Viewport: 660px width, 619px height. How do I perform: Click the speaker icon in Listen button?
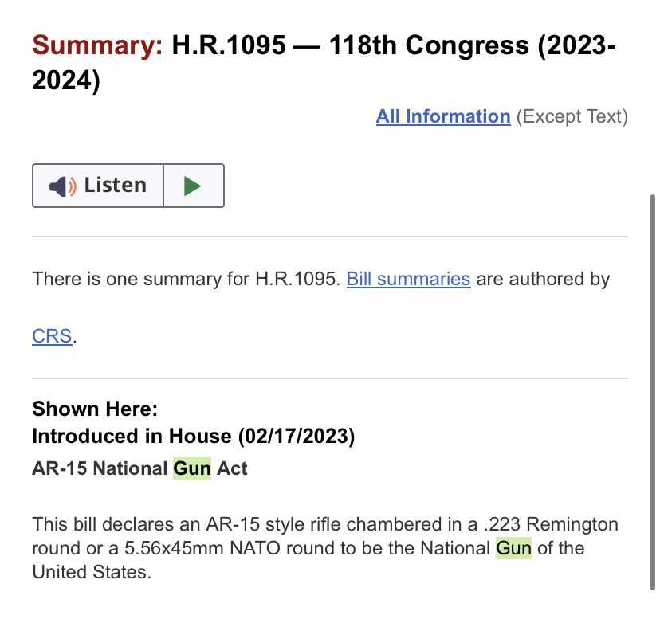coord(63,186)
